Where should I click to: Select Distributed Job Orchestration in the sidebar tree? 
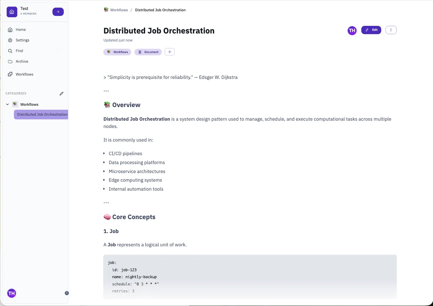(41, 114)
